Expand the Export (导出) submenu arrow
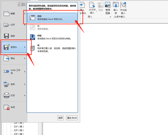 click(25, 58)
